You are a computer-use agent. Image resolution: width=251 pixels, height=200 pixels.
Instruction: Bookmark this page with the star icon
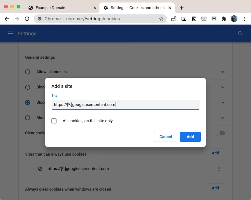point(161,19)
